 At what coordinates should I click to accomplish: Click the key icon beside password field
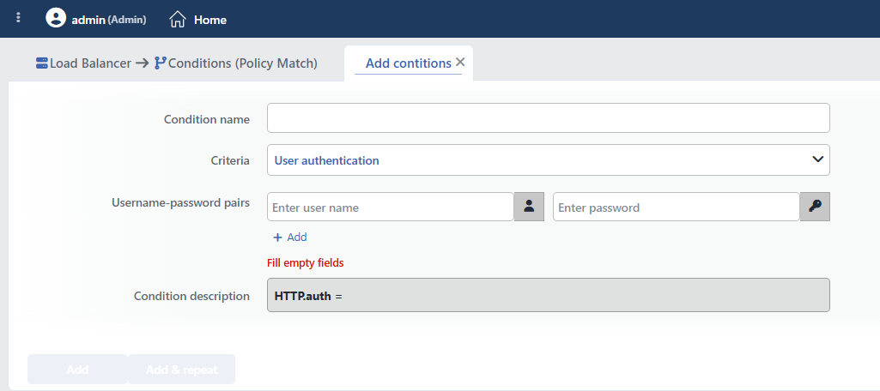point(815,207)
